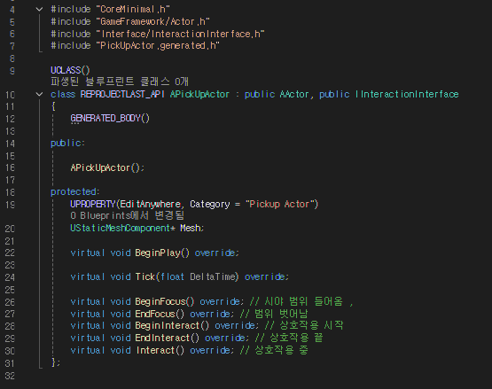Click the Tick function name

pyautogui.click(x=145, y=276)
